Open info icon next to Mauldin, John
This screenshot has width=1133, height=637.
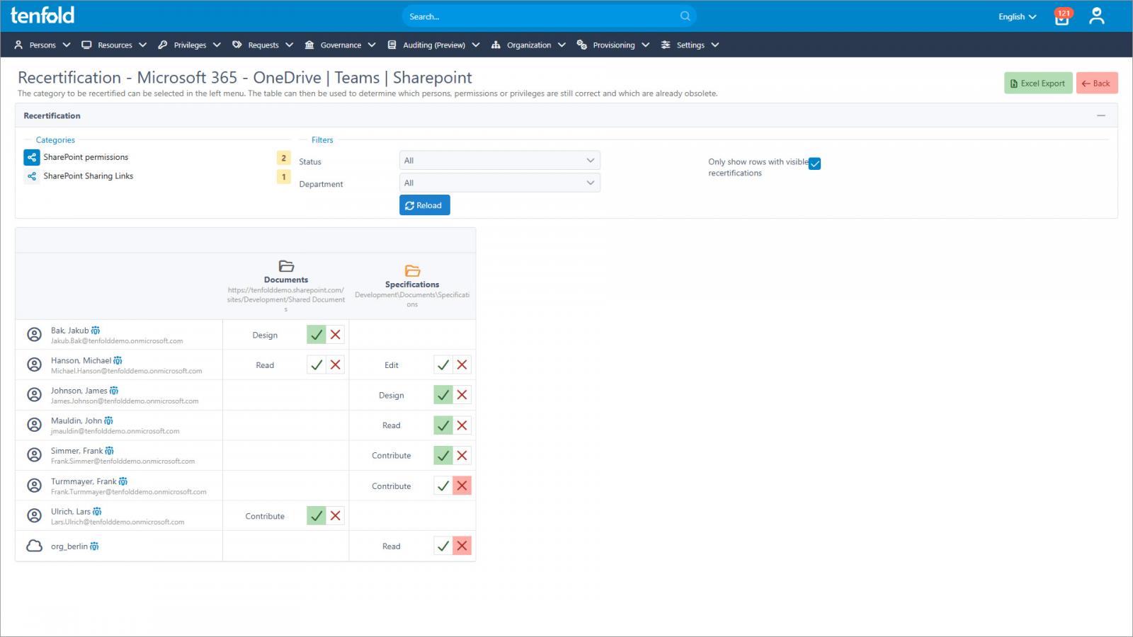click(108, 421)
